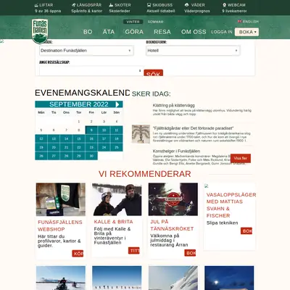Click the Webcam location icon
This screenshot has width=290, height=290.
pyautogui.click(x=224, y=5)
